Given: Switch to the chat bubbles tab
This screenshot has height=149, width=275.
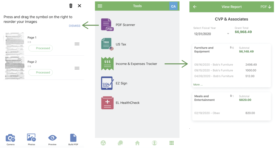Looking at the screenshot, I should 120,143.
